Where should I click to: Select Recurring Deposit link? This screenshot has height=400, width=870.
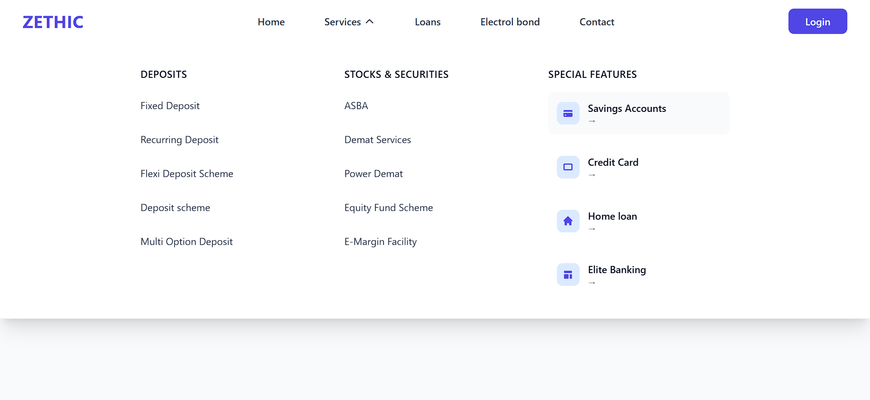(179, 140)
